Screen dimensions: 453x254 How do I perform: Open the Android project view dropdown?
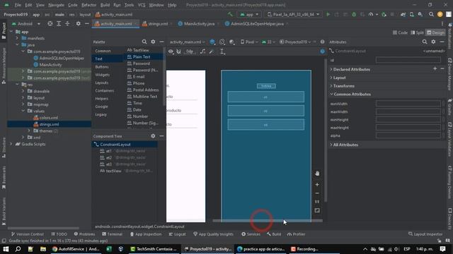click(x=26, y=23)
